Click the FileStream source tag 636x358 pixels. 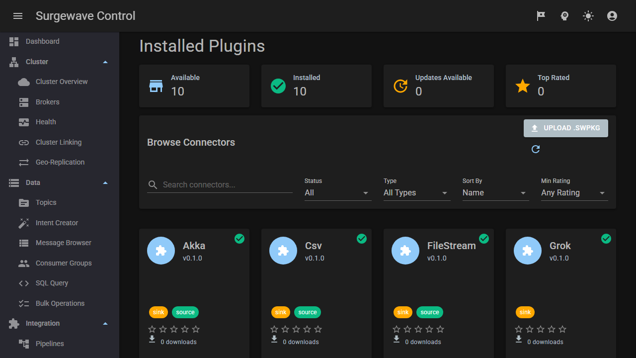click(430, 312)
